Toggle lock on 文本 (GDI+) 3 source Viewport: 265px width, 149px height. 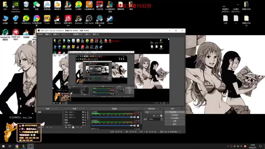tap(85, 112)
